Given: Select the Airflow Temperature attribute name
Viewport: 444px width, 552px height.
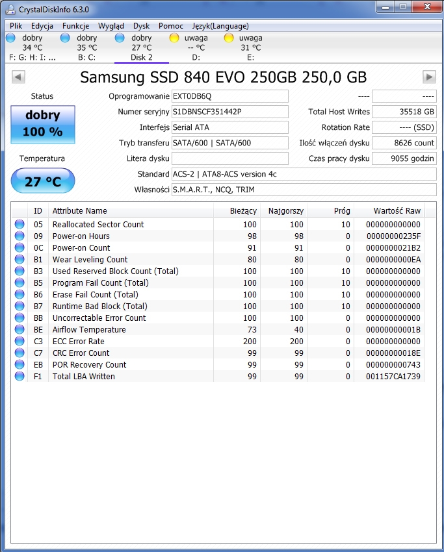Looking at the screenshot, I should pyautogui.click(x=89, y=329).
